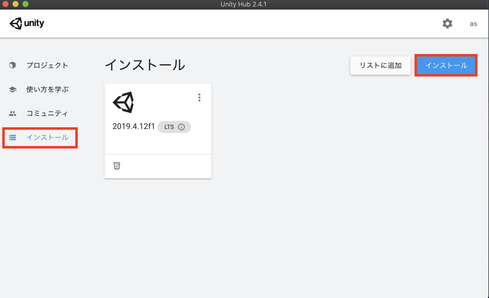Open the 'as' account menu
The width and height of the screenshot is (489, 298).
473,24
